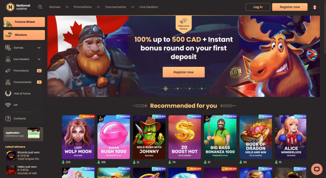Open the VIP diamond icon

pos(8,105)
